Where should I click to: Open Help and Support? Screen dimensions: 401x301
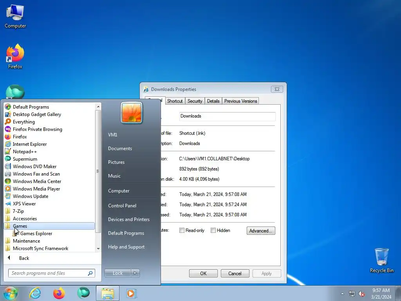pyautogui.click(x=126, y=247)
